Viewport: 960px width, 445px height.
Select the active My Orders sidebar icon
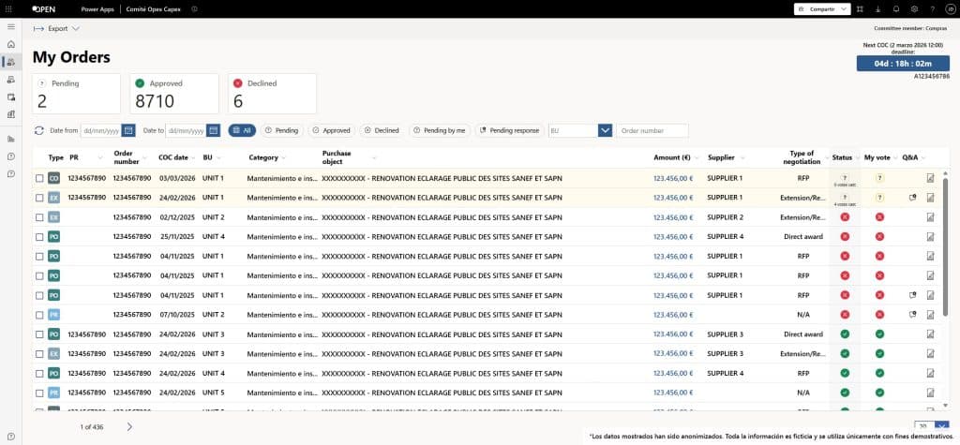click(11, 62)
